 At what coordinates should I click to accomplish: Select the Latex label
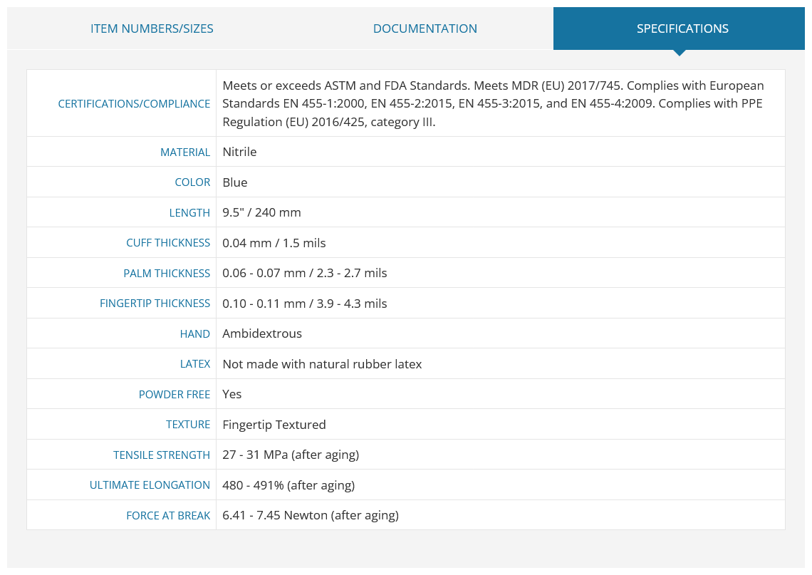tap(194, 364)
